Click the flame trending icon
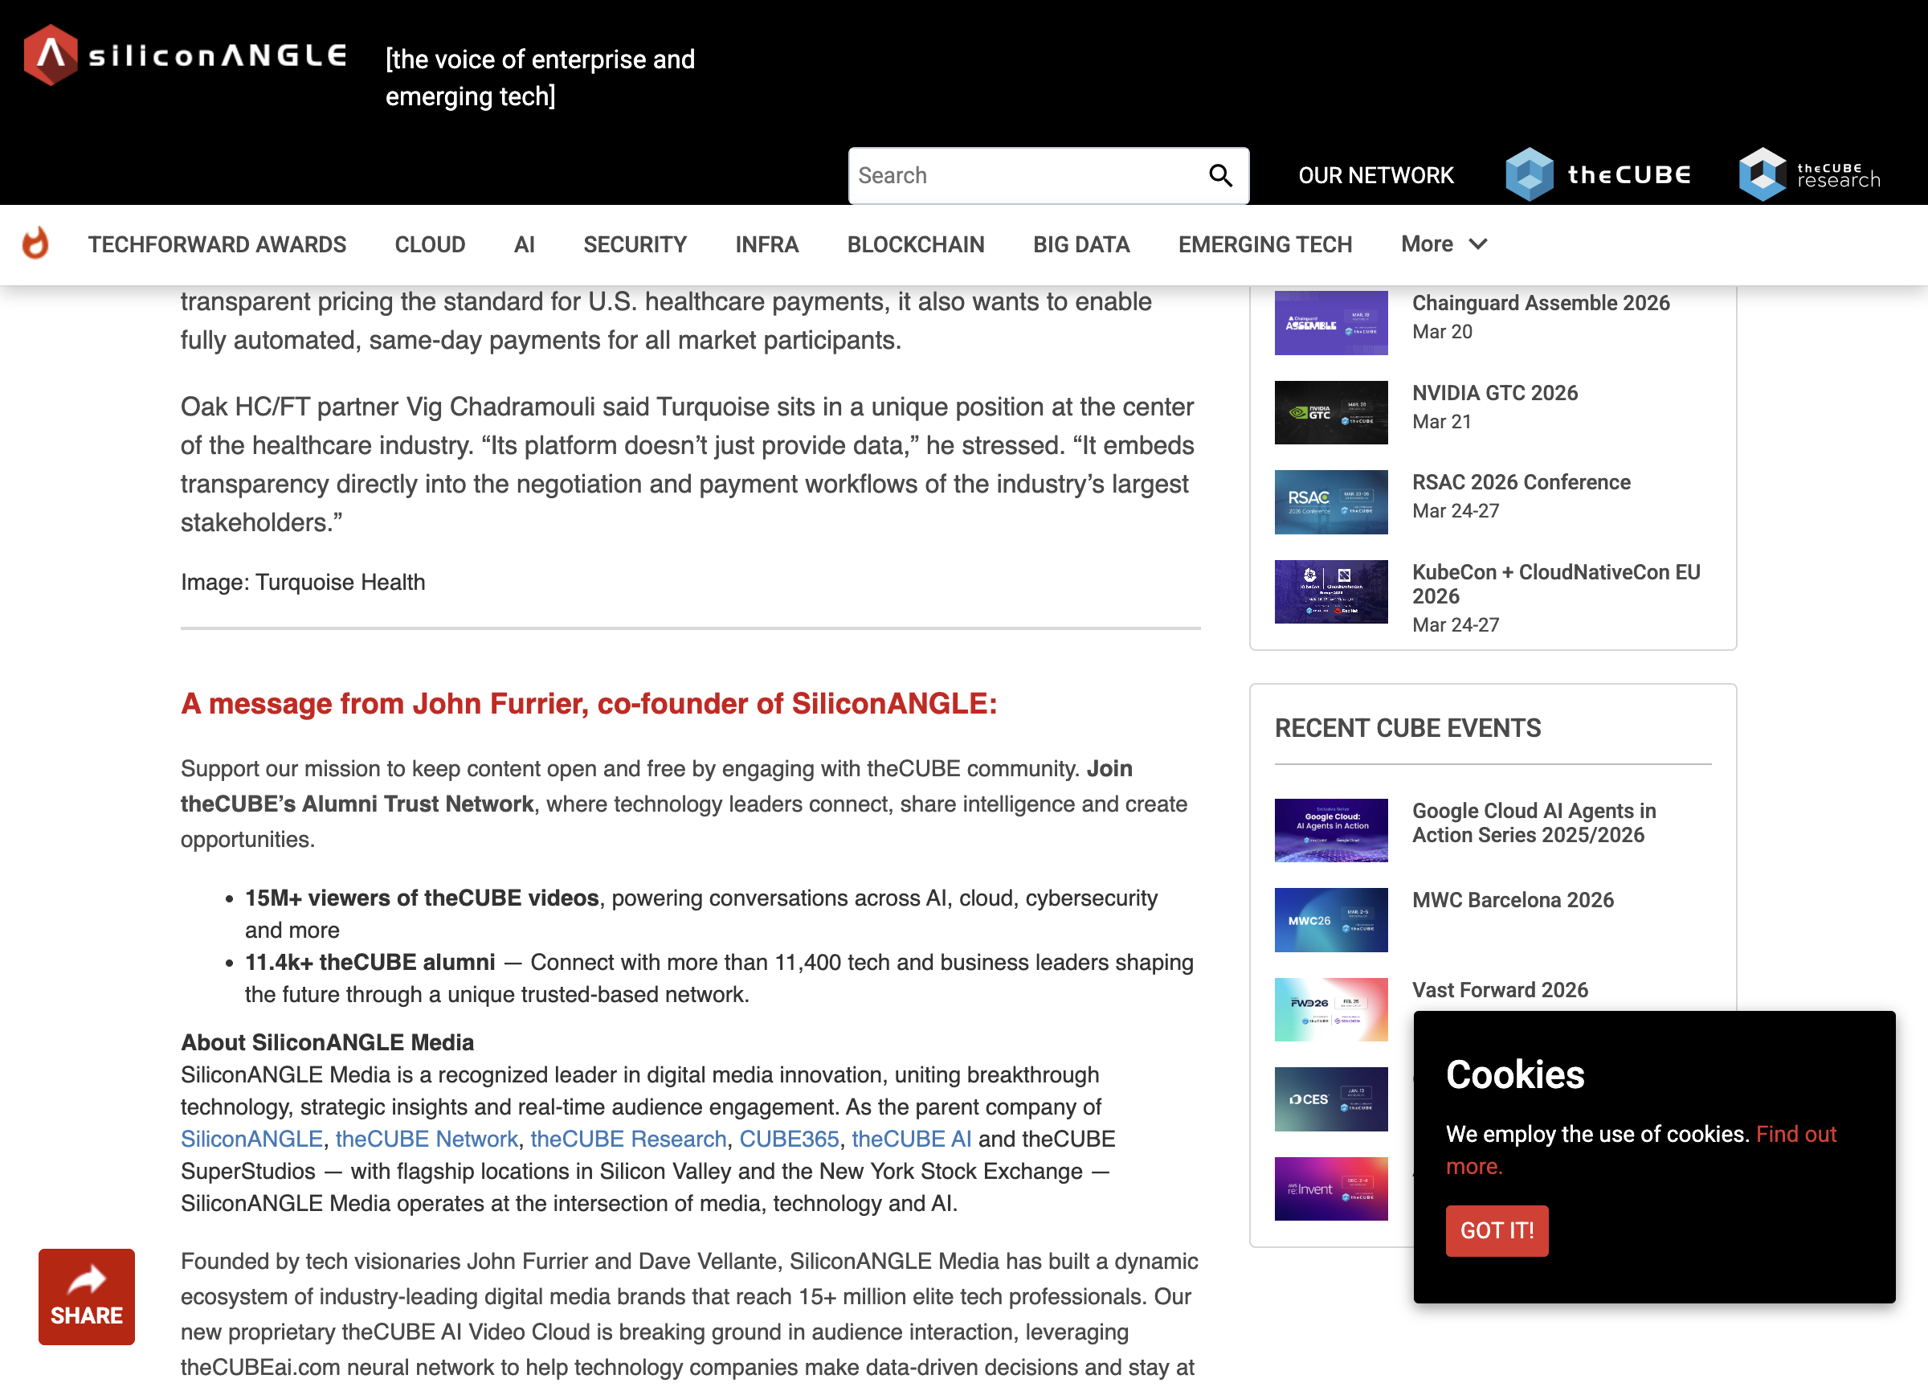 pos(35,244)
